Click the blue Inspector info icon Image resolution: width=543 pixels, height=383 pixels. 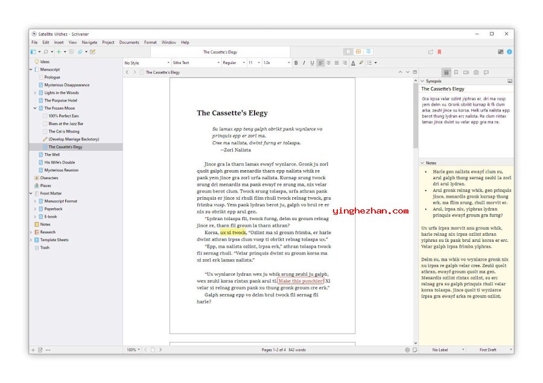click(509, 52)
